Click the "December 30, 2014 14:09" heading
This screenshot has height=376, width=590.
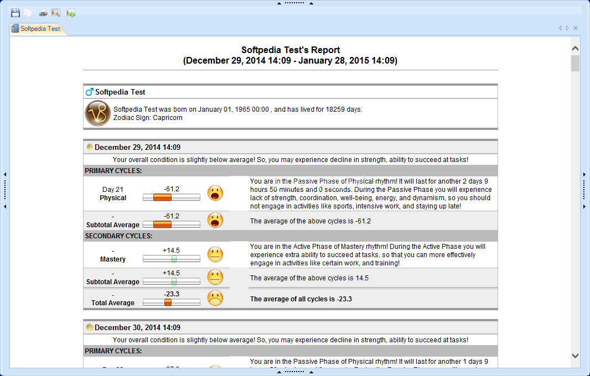(x=137, y=327)
